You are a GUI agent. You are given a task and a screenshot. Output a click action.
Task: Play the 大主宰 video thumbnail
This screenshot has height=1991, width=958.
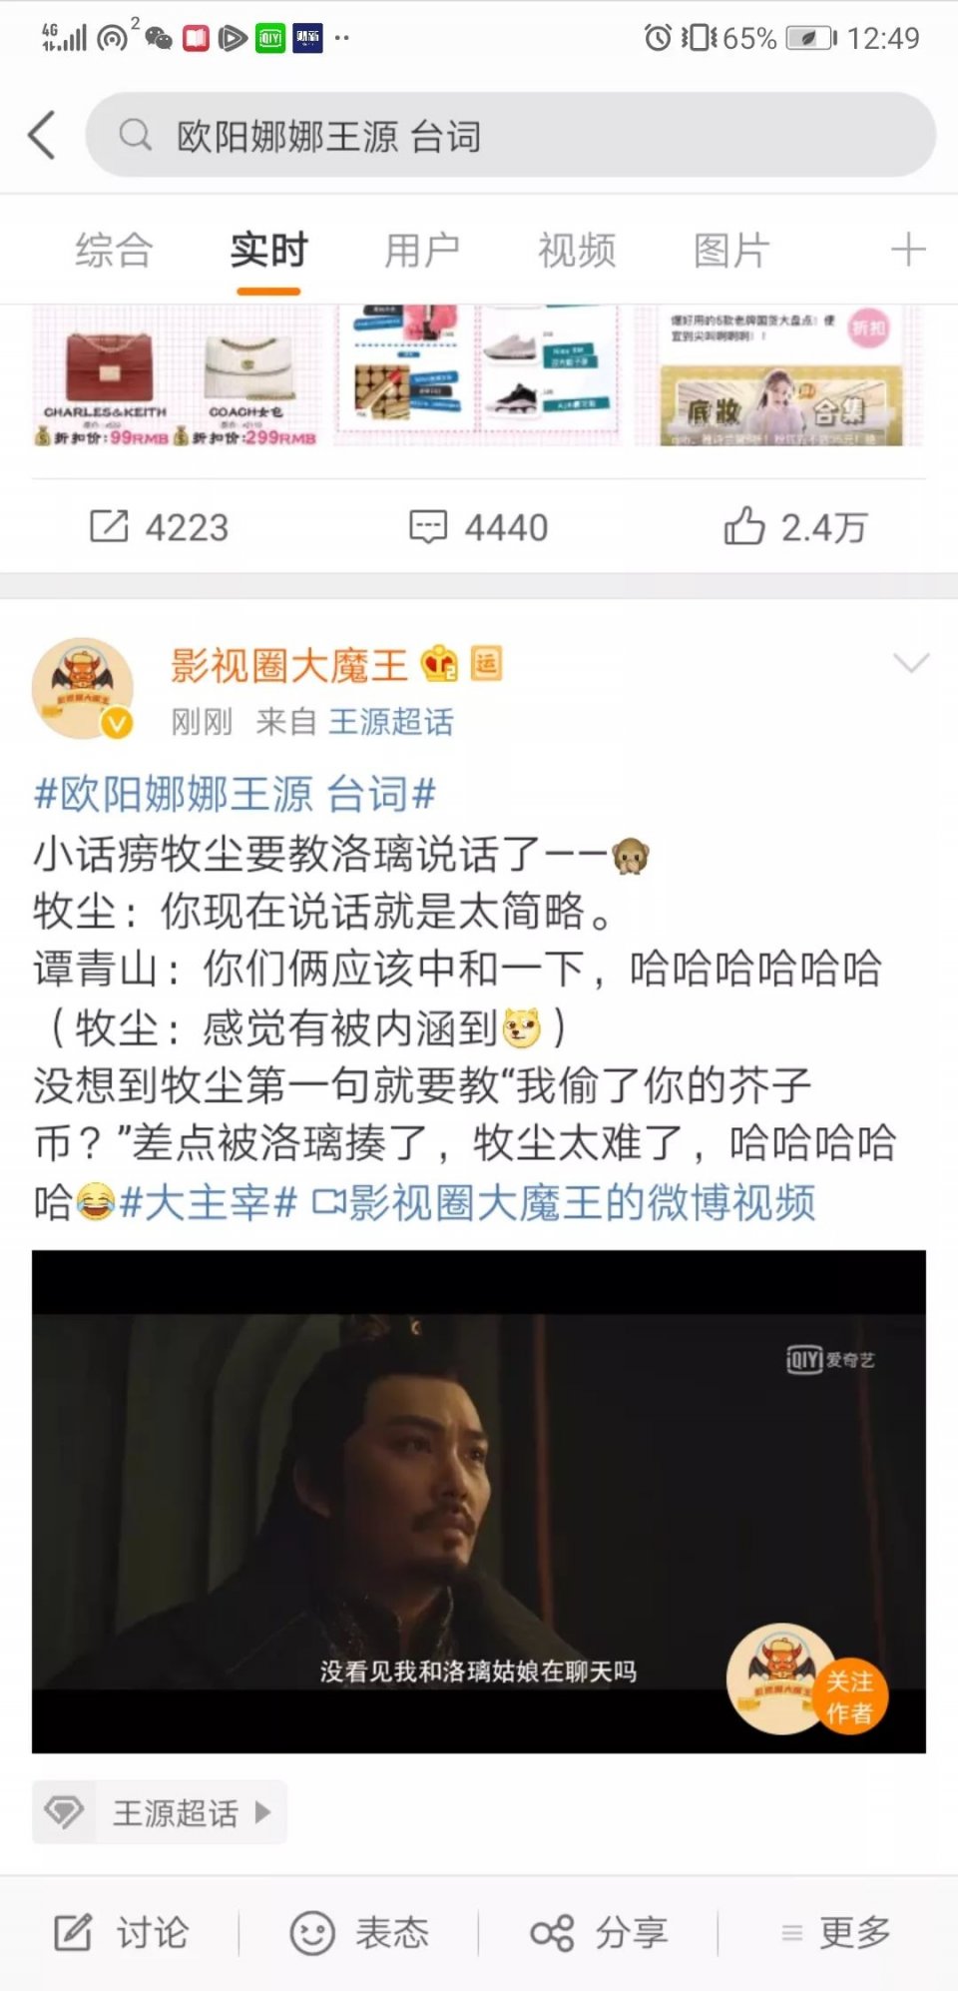(x=479, y=1502)
